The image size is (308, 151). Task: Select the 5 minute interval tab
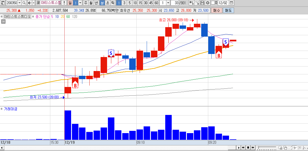[130, 3]
